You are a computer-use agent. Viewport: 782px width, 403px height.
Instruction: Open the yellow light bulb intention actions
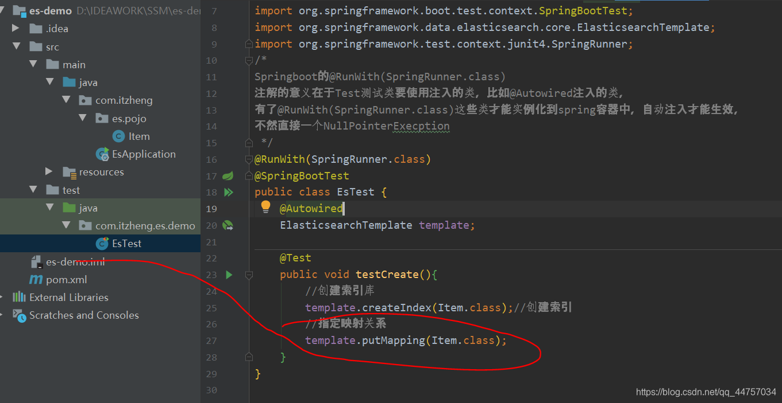pos(265,206)
